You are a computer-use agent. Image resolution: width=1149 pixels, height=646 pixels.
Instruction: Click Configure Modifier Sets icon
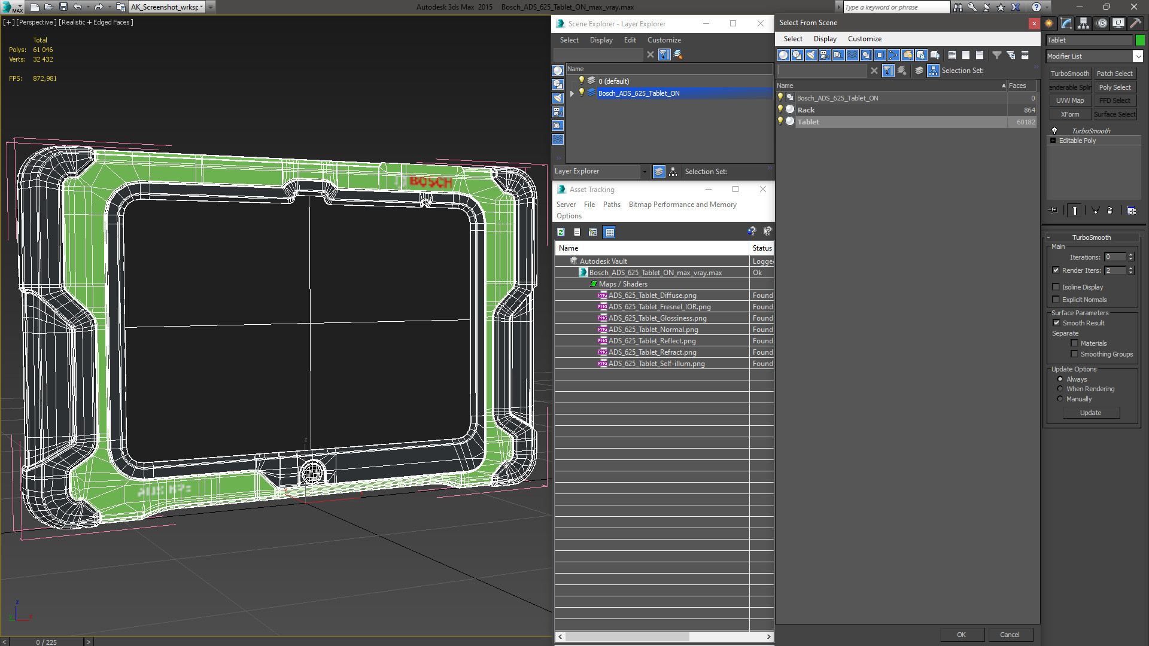pos(1131,211)
